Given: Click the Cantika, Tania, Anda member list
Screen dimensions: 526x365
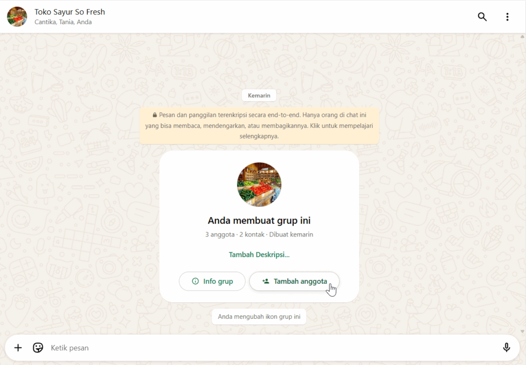Looking at the screenshot, I should coord(63,22).
